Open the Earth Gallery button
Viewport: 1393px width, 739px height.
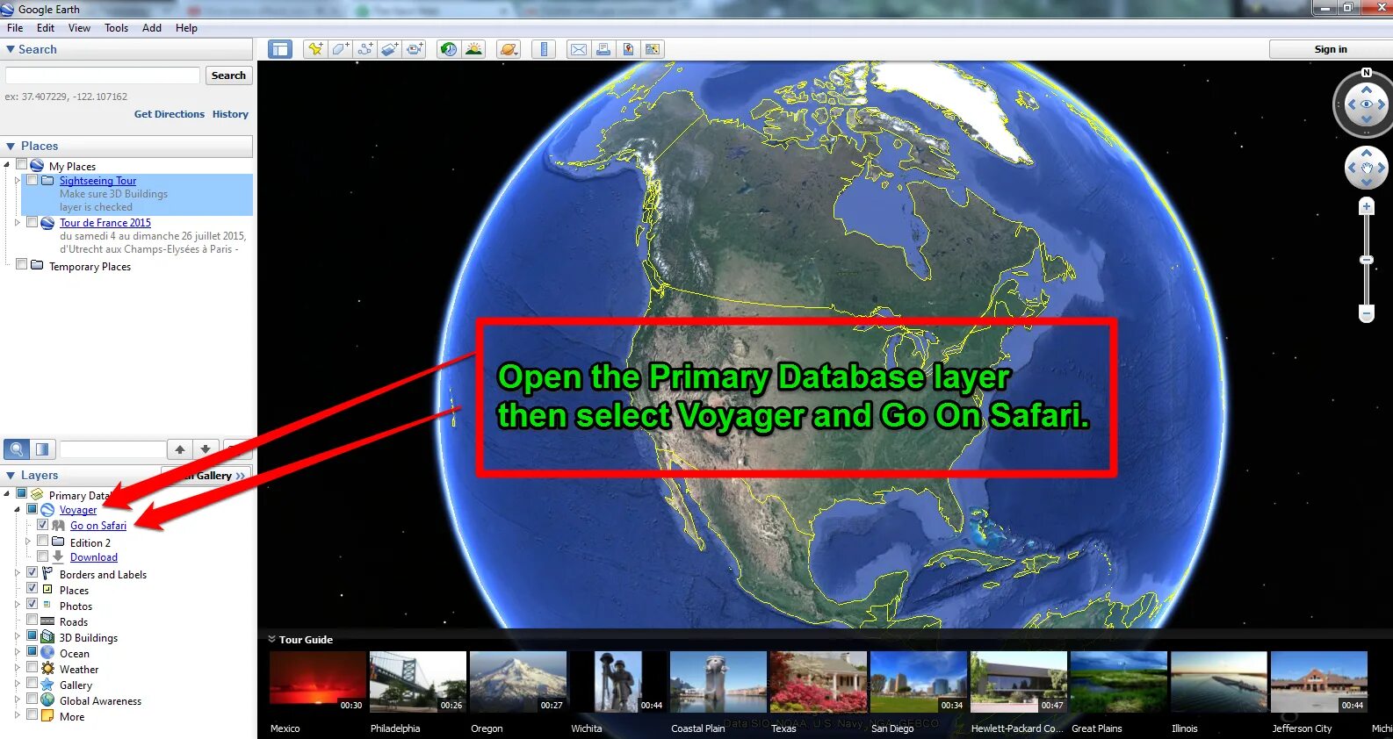pyautogui.click(x=207, y=476)
